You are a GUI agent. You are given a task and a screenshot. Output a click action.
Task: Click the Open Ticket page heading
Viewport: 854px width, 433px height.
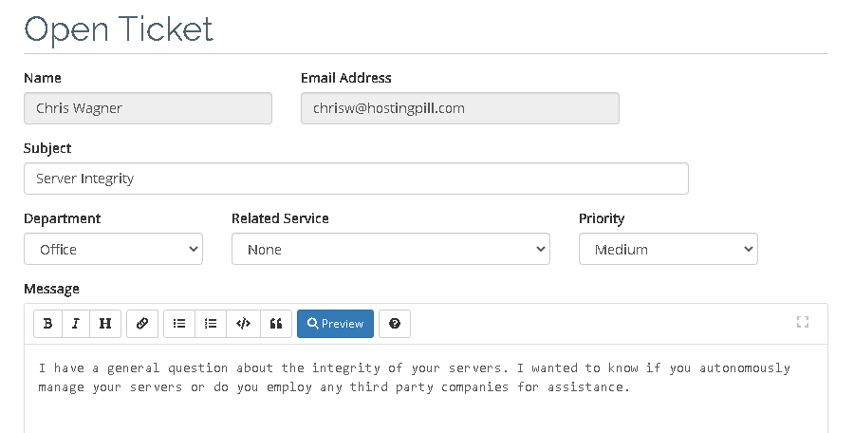(x=119, y=29)
